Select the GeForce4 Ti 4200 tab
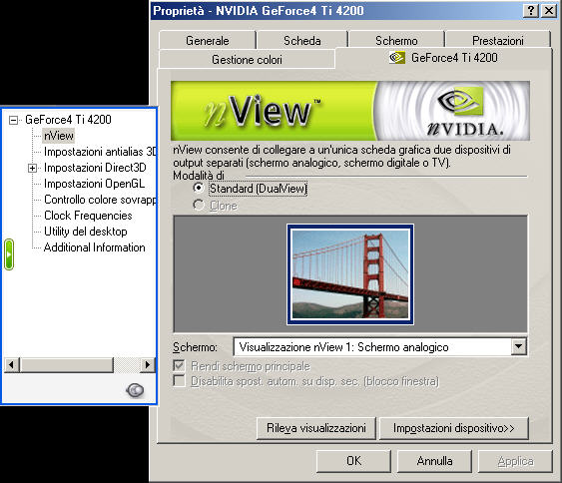 444,58
